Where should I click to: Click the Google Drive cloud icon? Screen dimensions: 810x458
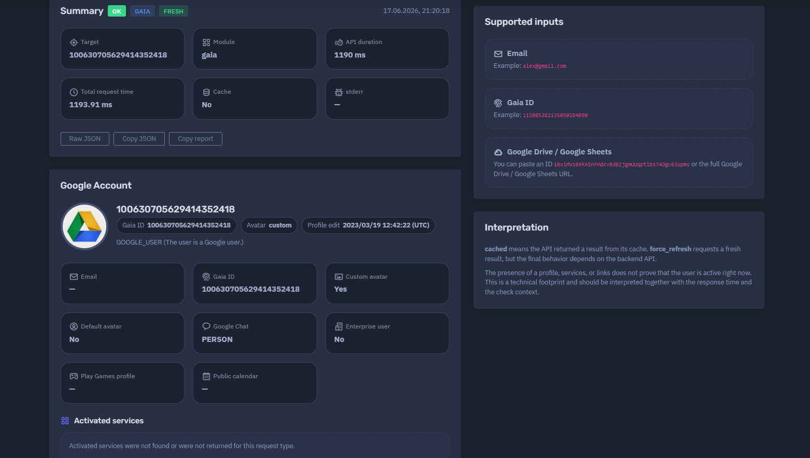coord(498,152)
